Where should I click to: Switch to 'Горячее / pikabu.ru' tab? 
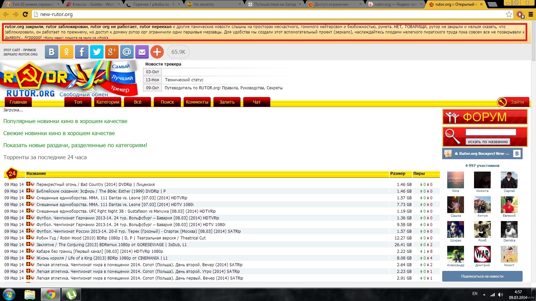(x=152, y=4)
